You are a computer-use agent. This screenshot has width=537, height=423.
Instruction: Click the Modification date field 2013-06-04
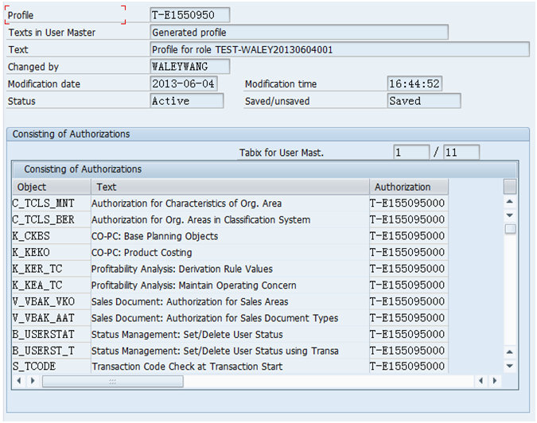[184, 83]
